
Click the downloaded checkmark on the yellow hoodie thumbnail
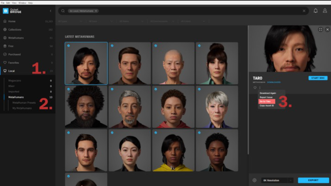tap(156, 133)
